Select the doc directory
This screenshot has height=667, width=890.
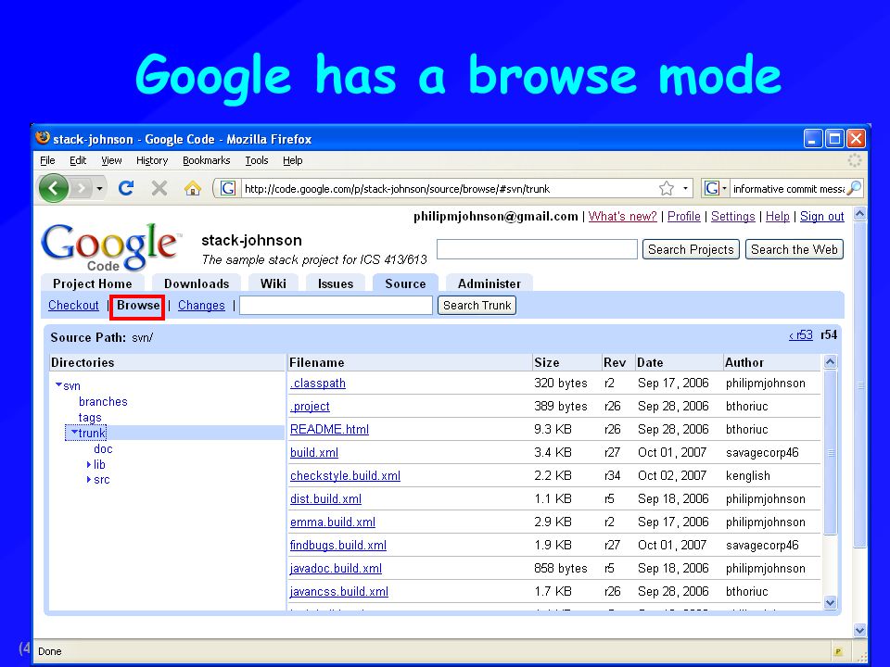(103, 448)
